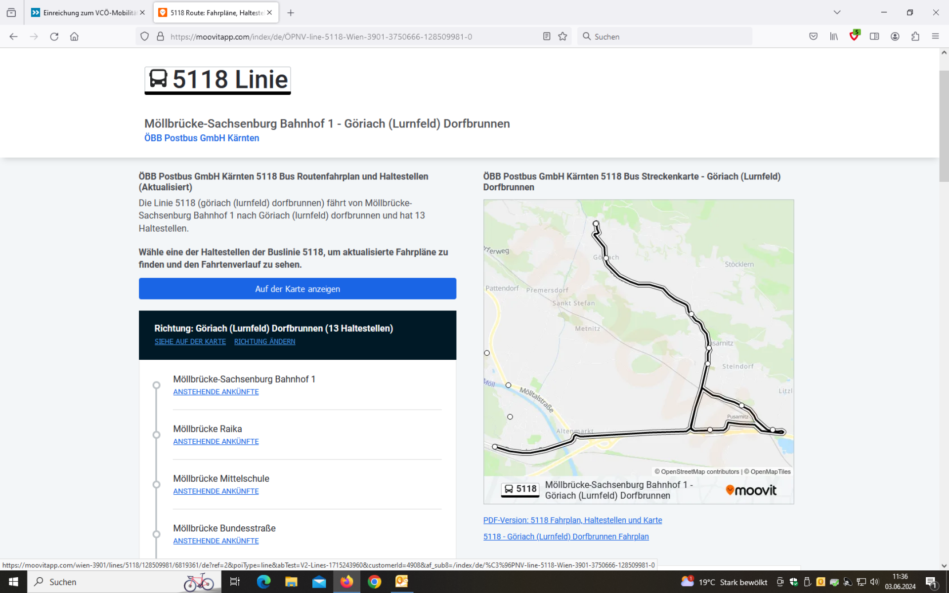Click RICHTUNG ÄNDERN link
Image resolution: width=949 pixels, height=593 pixels.
265,342
